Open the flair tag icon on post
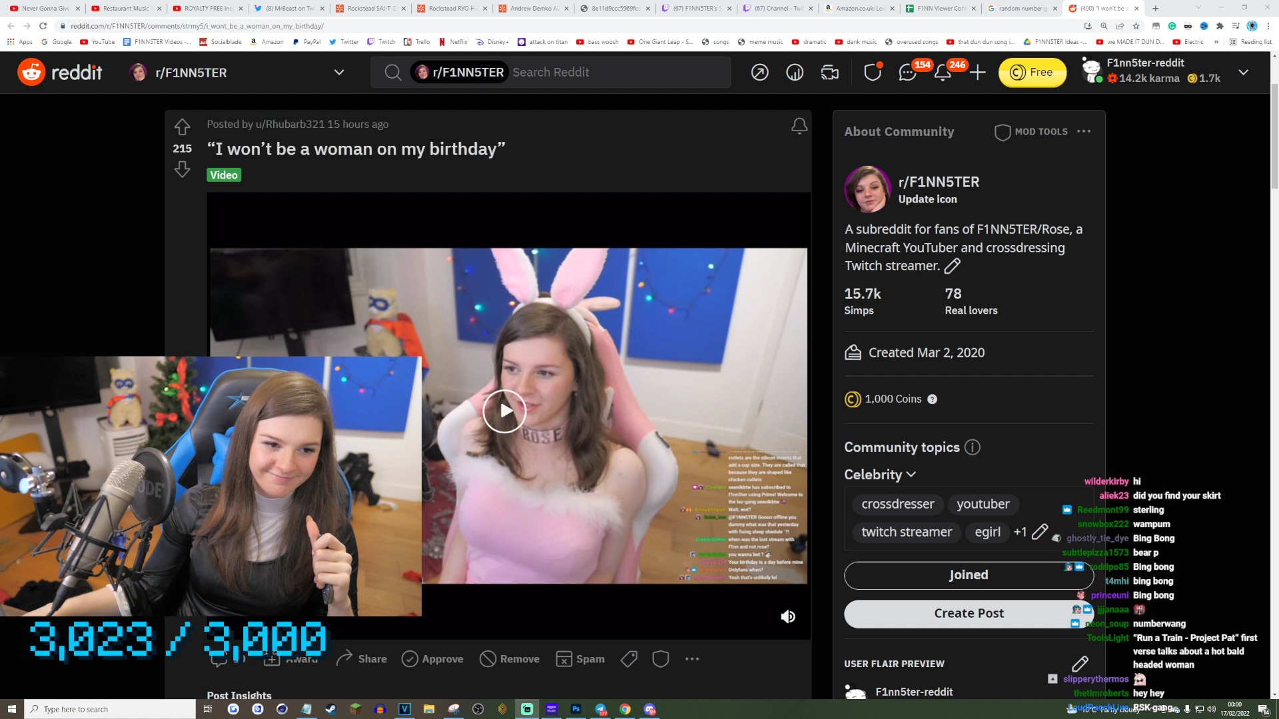The image size is (1279, 719). click(x=629, y=659)
